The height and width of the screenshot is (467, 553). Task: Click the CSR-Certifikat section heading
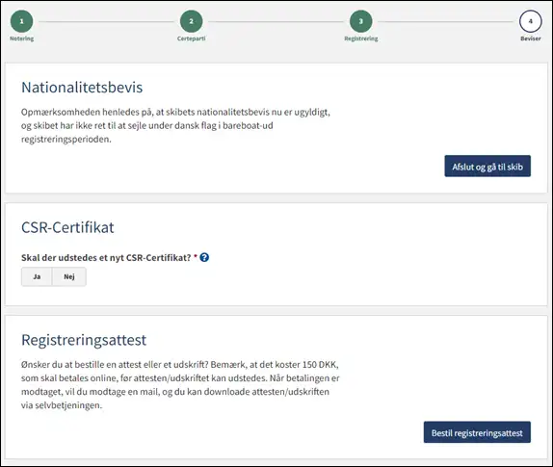[x=67, y=227]
